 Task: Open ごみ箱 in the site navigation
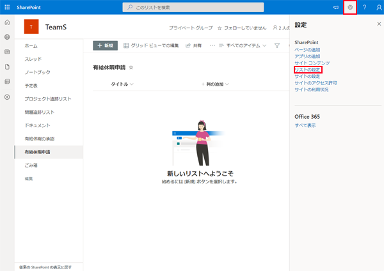pos(31,166)
